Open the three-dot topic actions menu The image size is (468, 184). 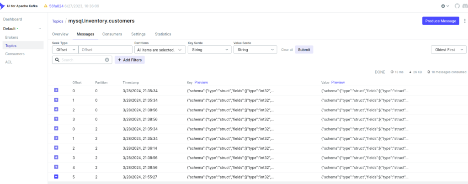(x=464, y=21)
